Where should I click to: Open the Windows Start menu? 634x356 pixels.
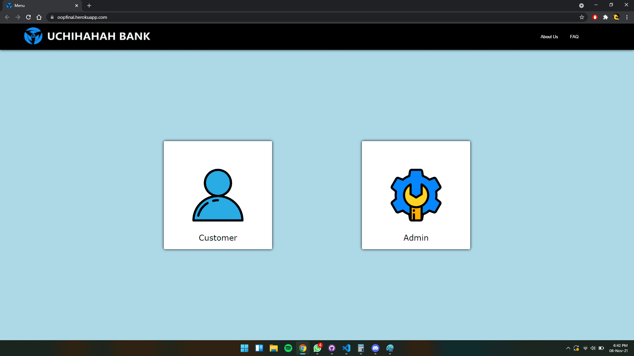pyautogui.click(x=244, y=348)
